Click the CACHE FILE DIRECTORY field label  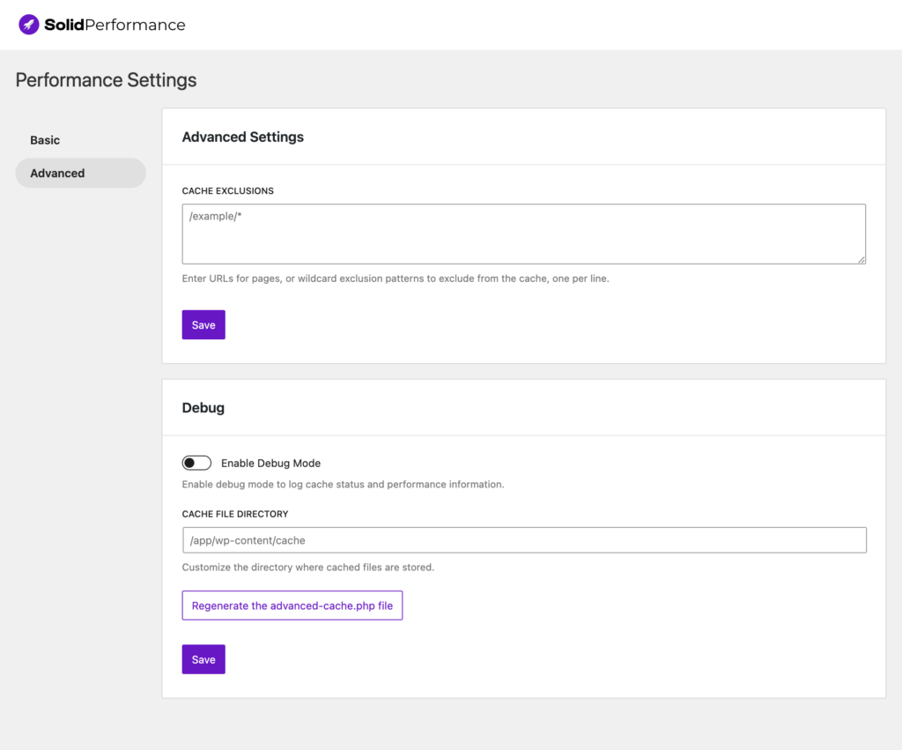(x=234, y=514)
